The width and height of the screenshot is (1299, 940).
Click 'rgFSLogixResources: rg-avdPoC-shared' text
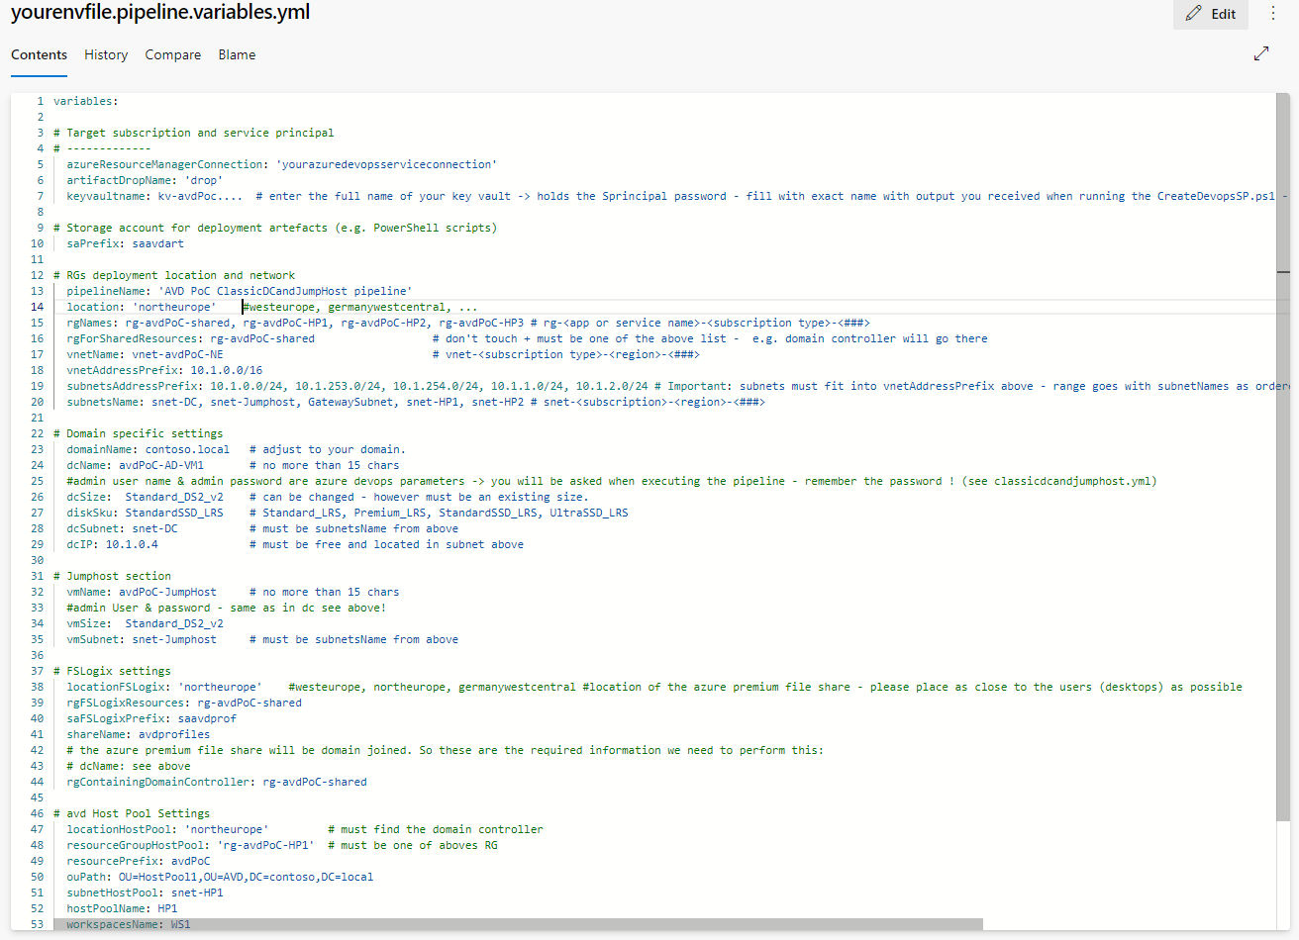(x=184, y=703)
